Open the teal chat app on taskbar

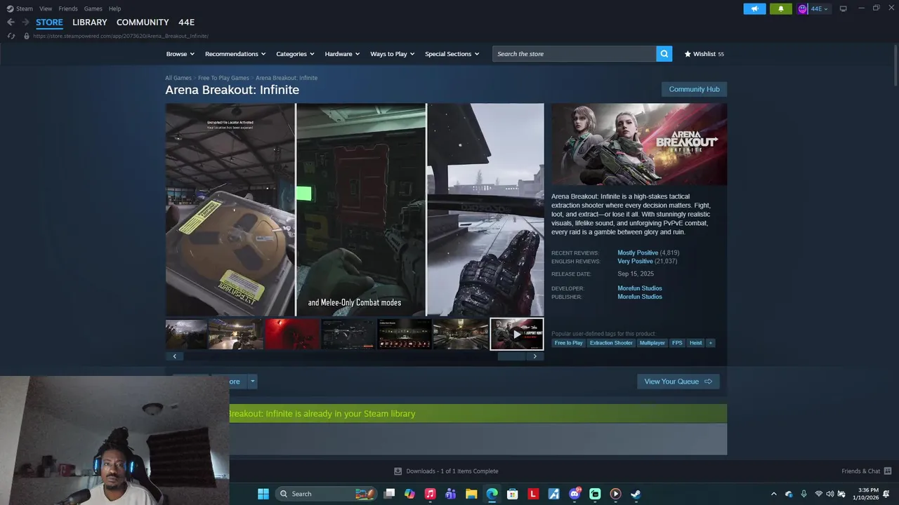pos(595,494)
